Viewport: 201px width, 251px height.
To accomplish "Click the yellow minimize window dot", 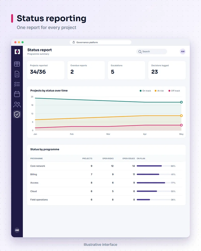I will coord(19,42).
